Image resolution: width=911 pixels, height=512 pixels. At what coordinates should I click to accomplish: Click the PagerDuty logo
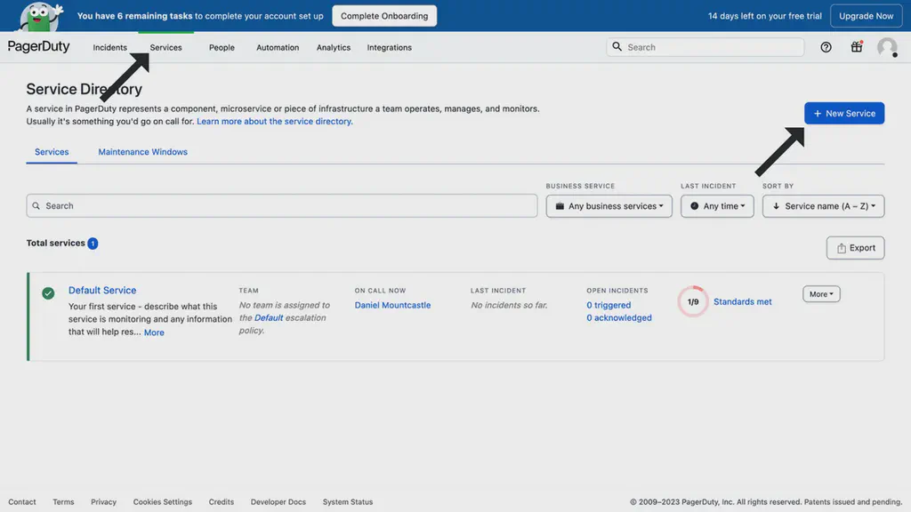[39, 46]
